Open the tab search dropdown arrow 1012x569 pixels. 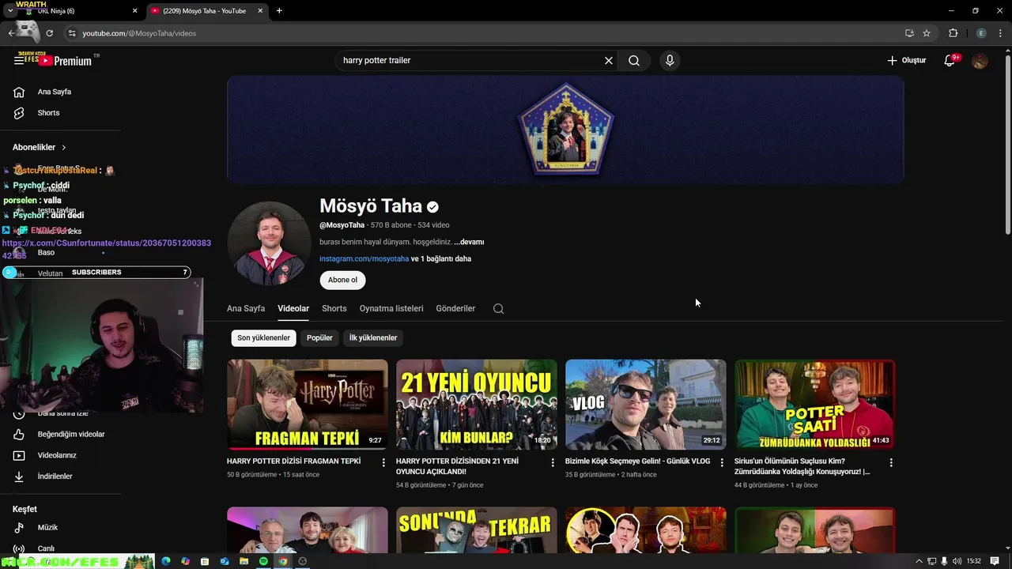tap(10, 11)
